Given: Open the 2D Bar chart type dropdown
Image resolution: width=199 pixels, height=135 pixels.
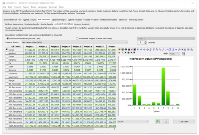Looking at the screenshot, I should click(133, 122).
